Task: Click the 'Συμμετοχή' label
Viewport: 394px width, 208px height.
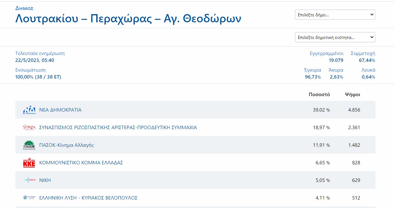Action: coord(363,53)
